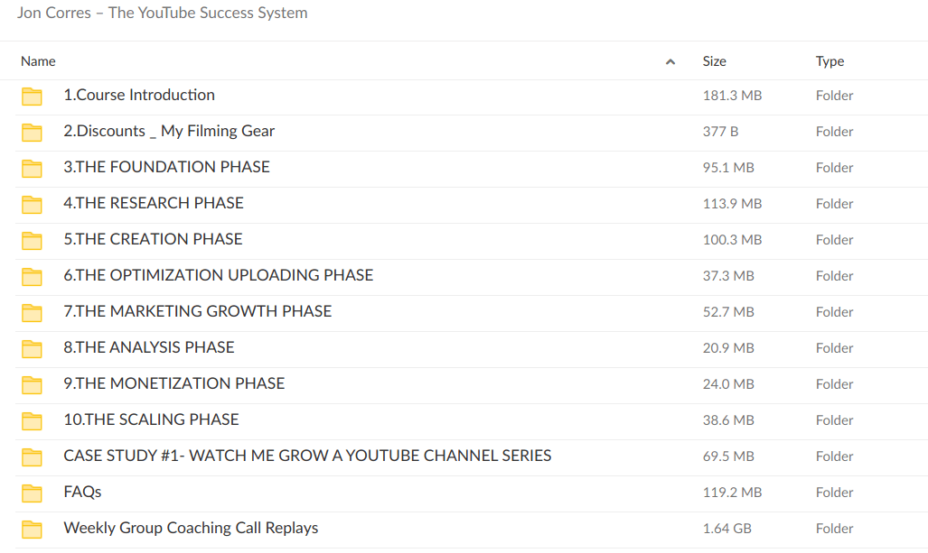Viewport: 928px width, 553px height.
Task: Click the Name column header to sort
Action: click(x=38, y=60)
